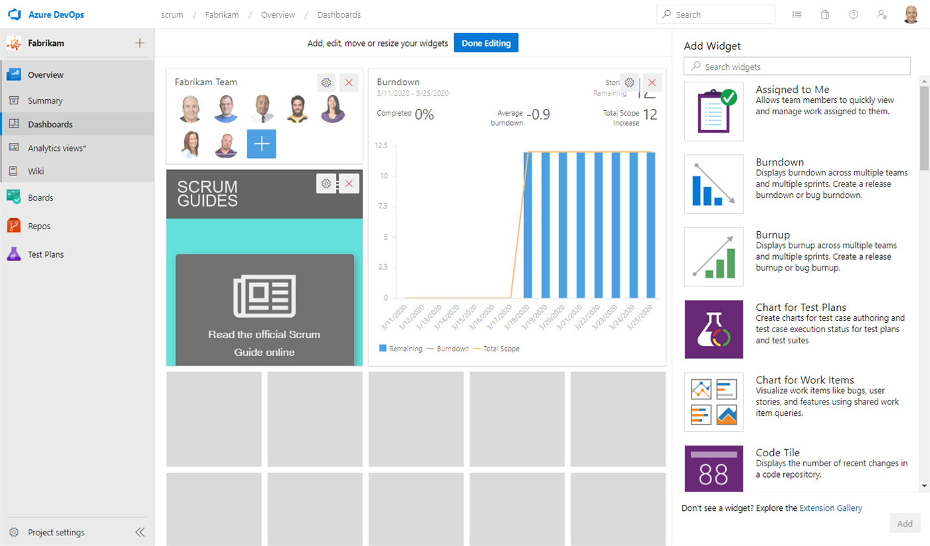Open Summary page in sidebar

click(x=77, y=101)
